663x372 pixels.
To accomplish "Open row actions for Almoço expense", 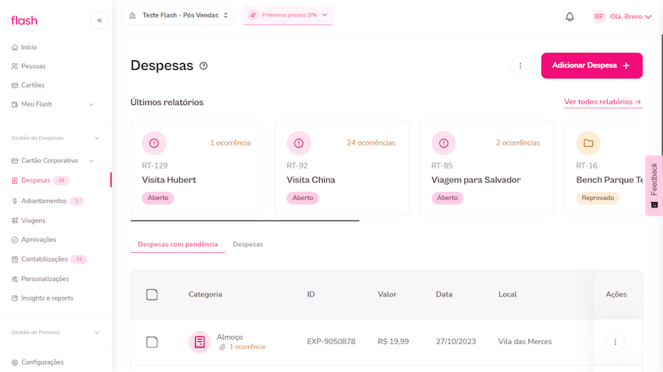I will coord(615,342).
